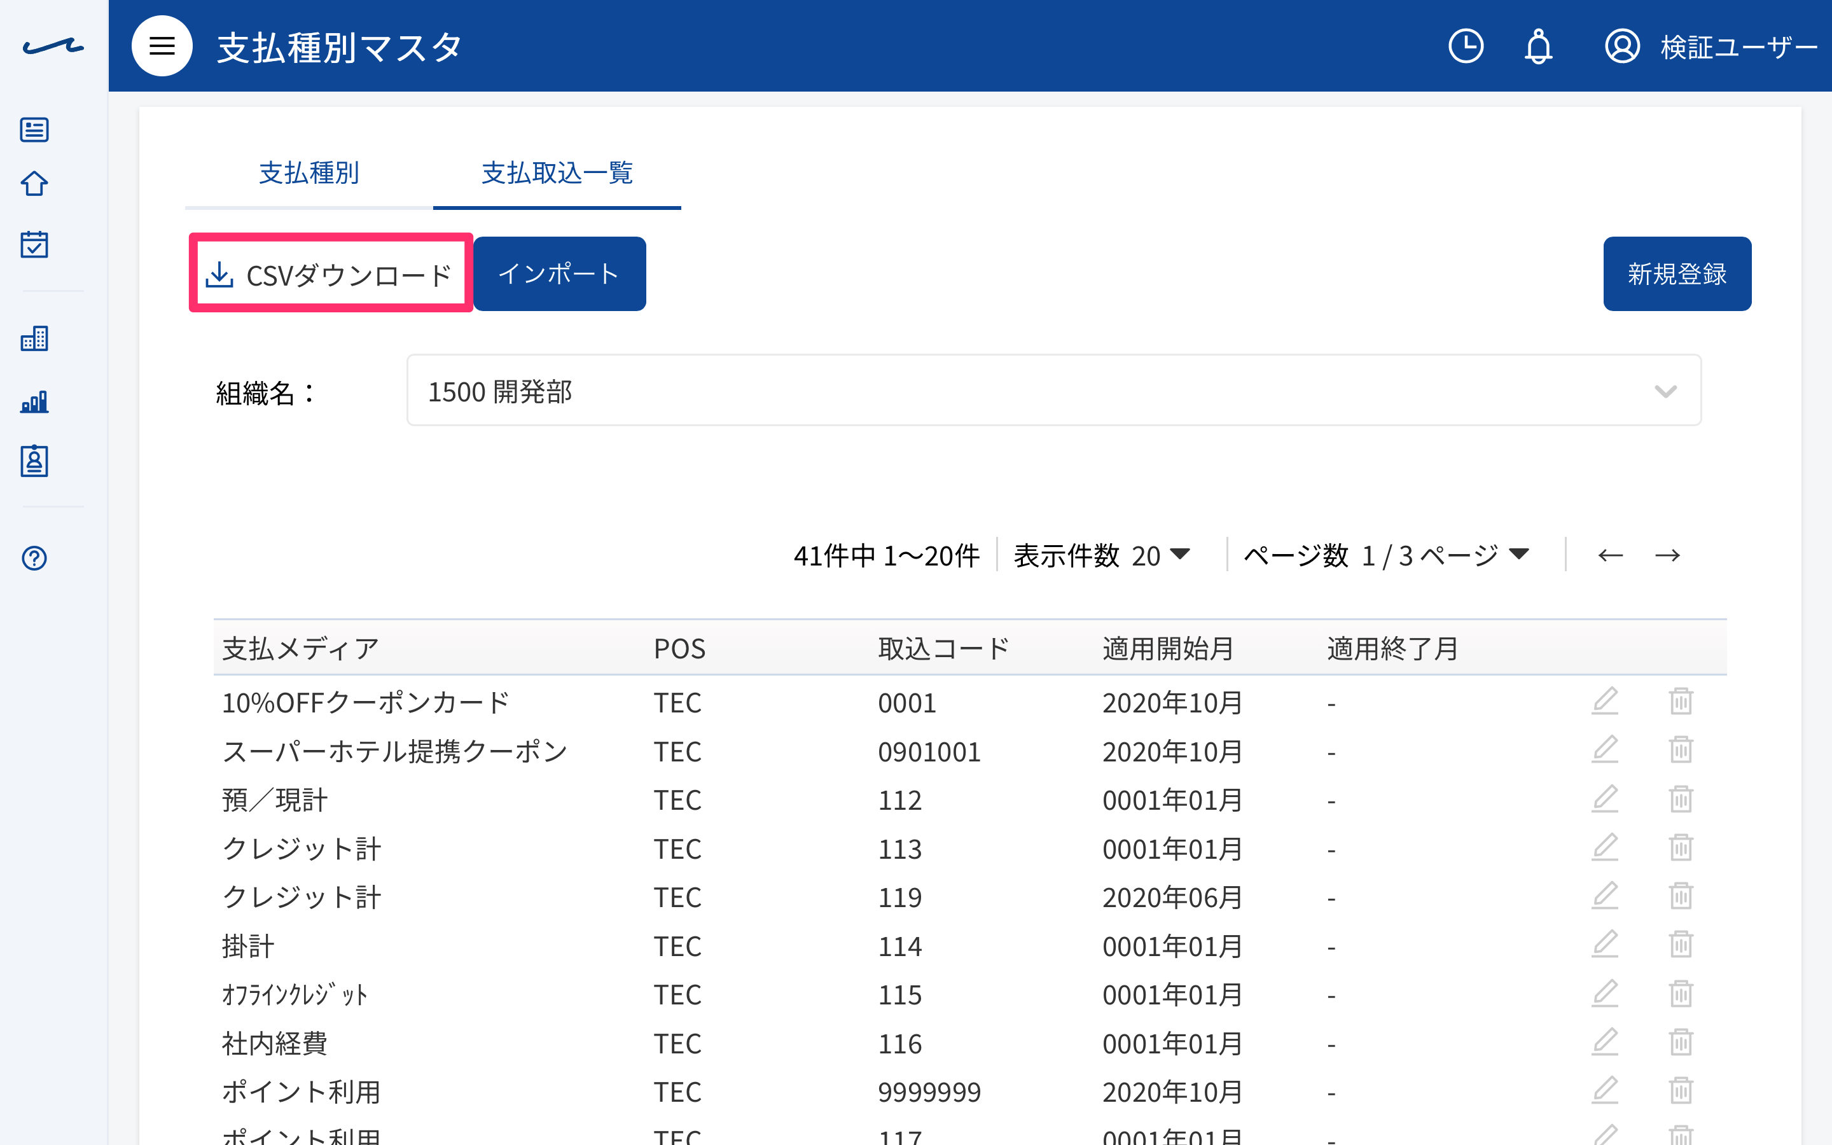Edit the クレジット計 row with code 113

1604,847
